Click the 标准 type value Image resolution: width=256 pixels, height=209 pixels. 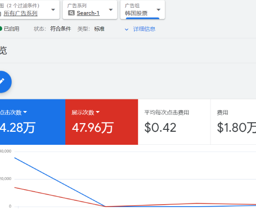[99, 29]
